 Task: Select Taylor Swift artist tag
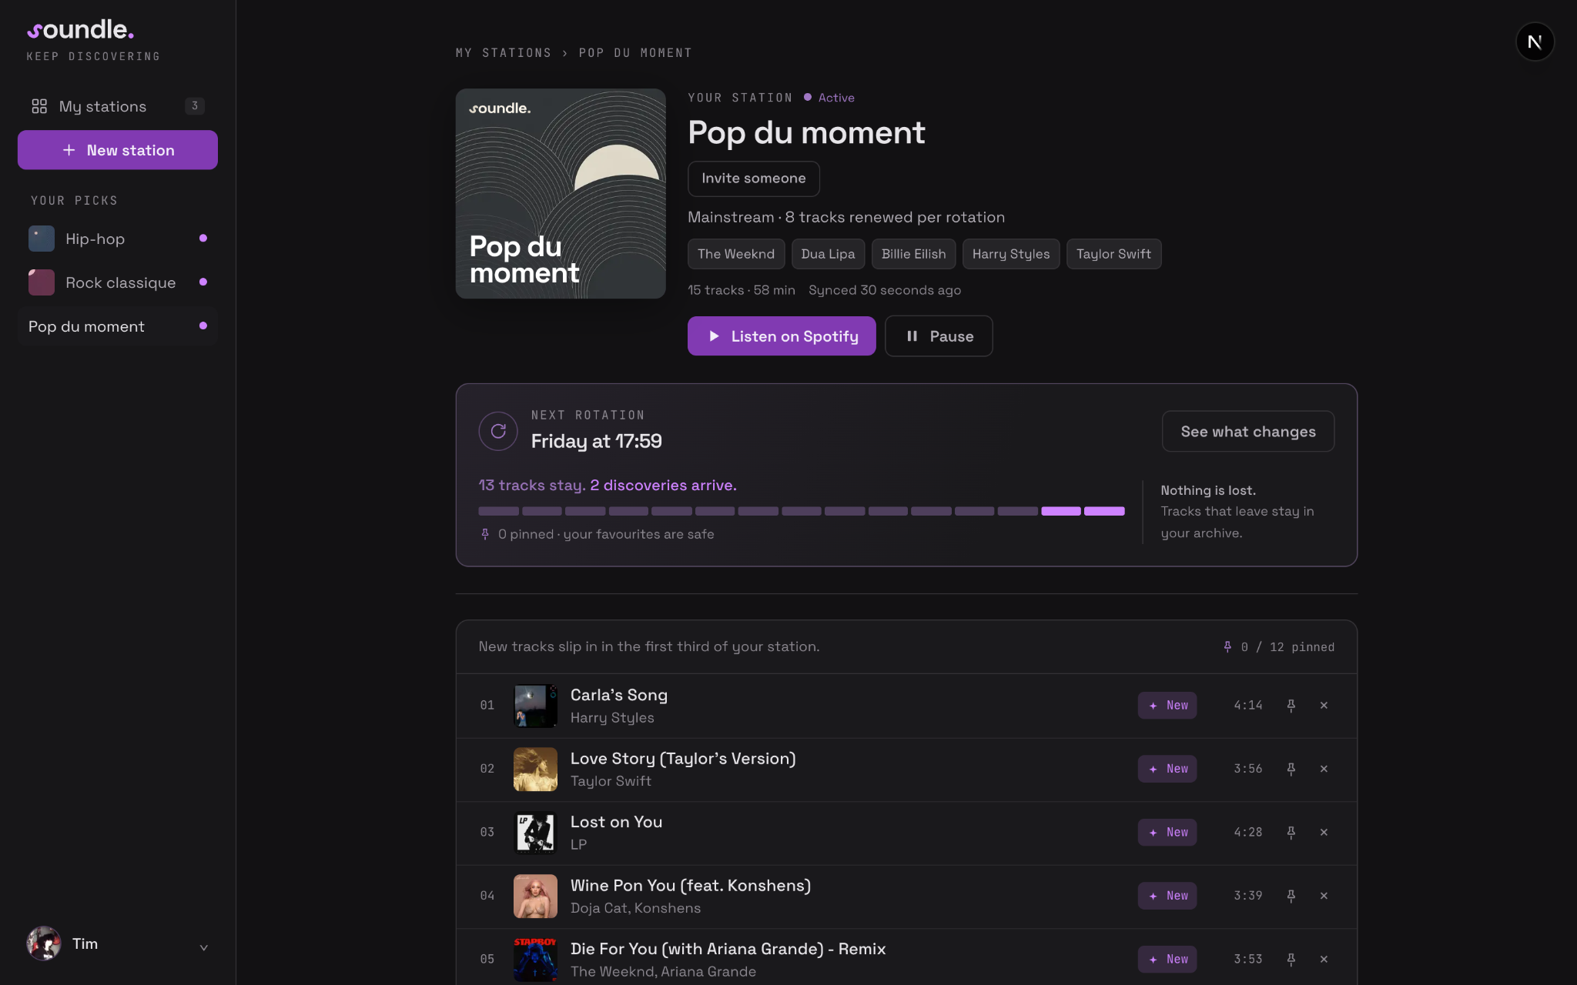pos(1113,254)
